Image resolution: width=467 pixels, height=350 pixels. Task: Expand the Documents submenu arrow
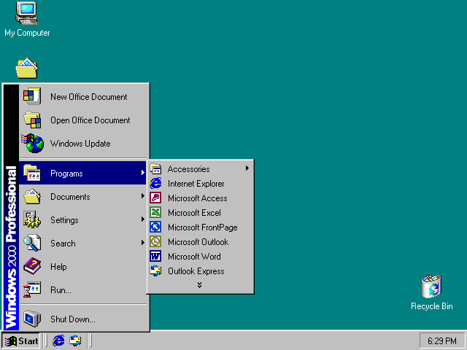pos(143,196)
